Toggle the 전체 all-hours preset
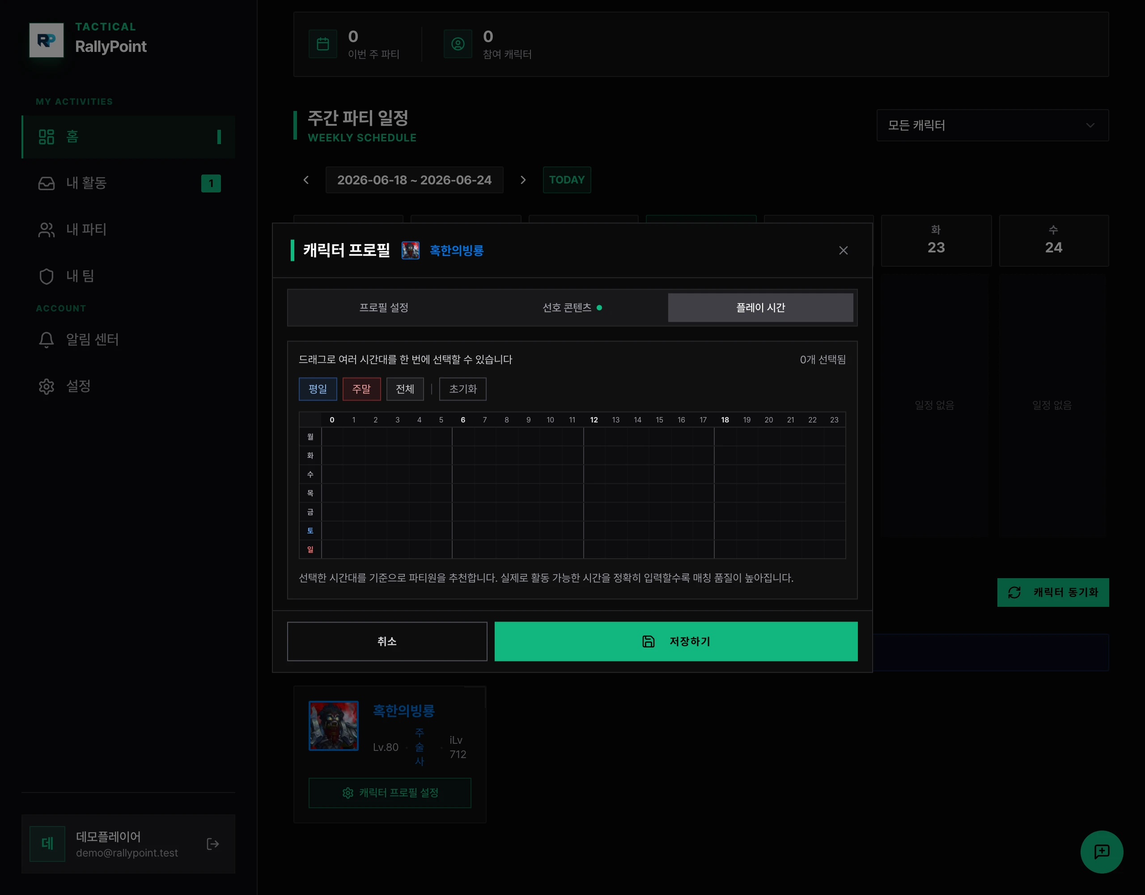1145x895 pixels. tap(405, 389)
